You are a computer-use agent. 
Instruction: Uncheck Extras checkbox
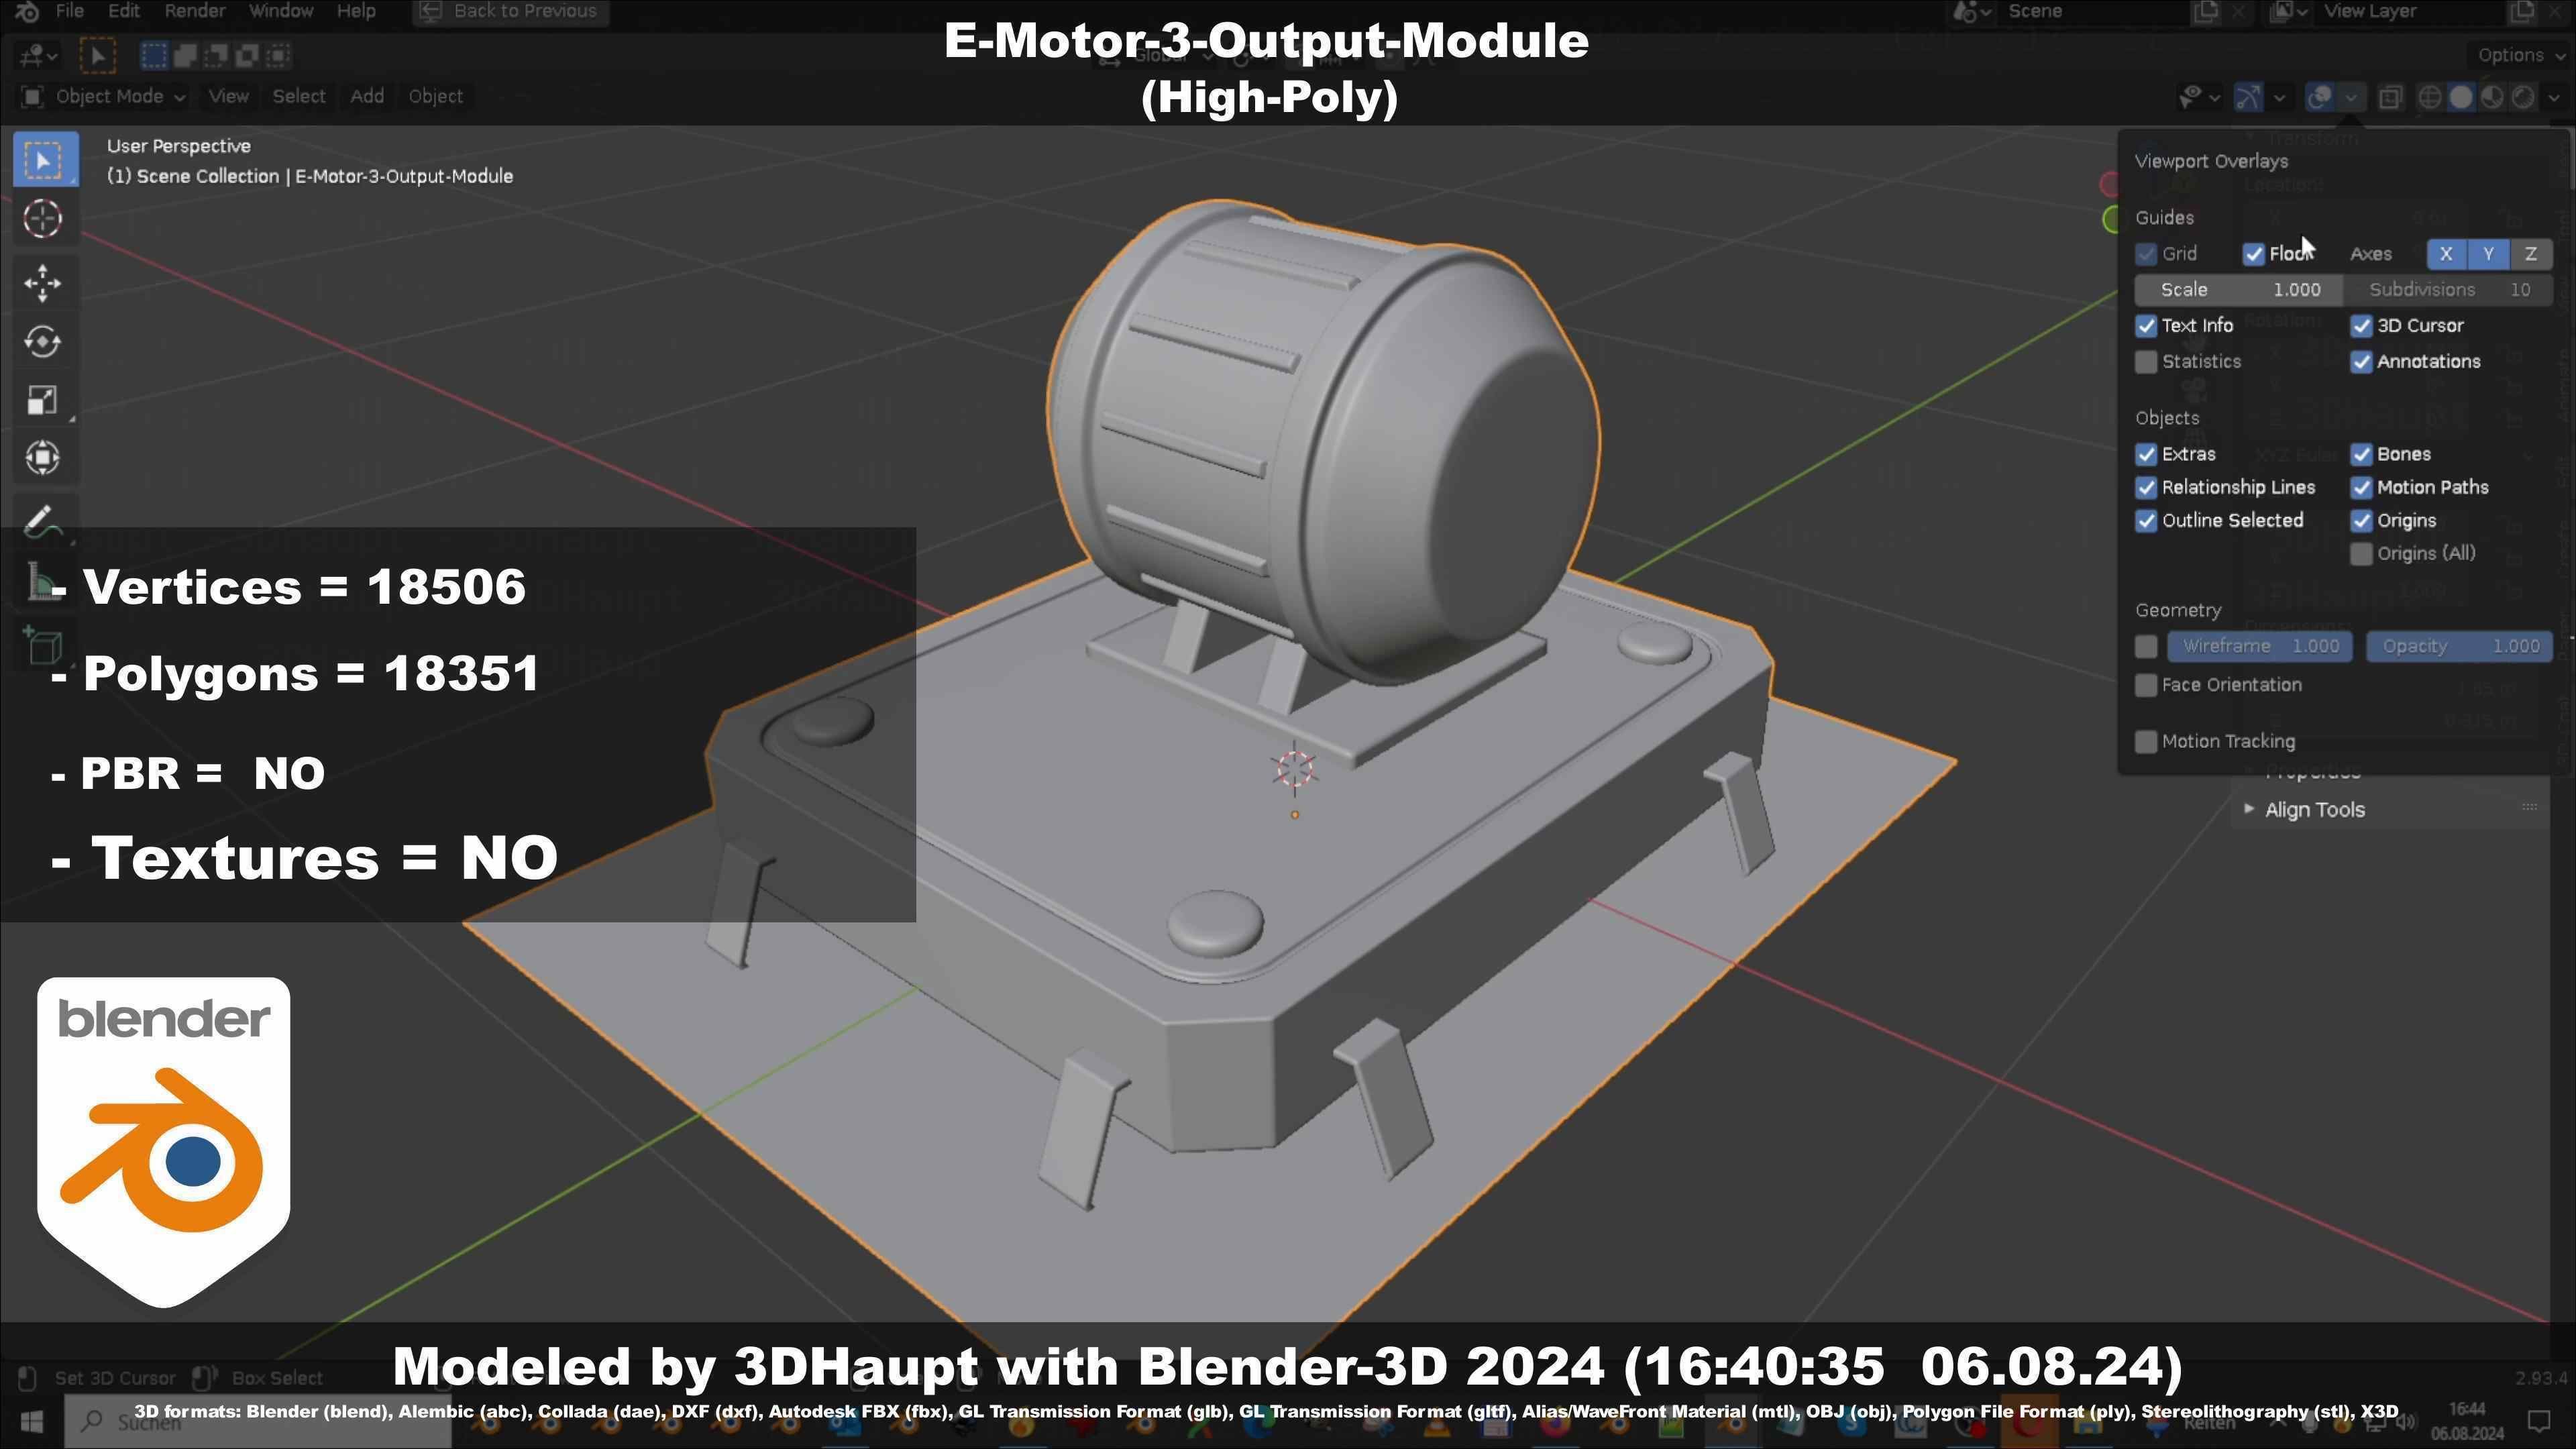click(x=2146, y=454)
